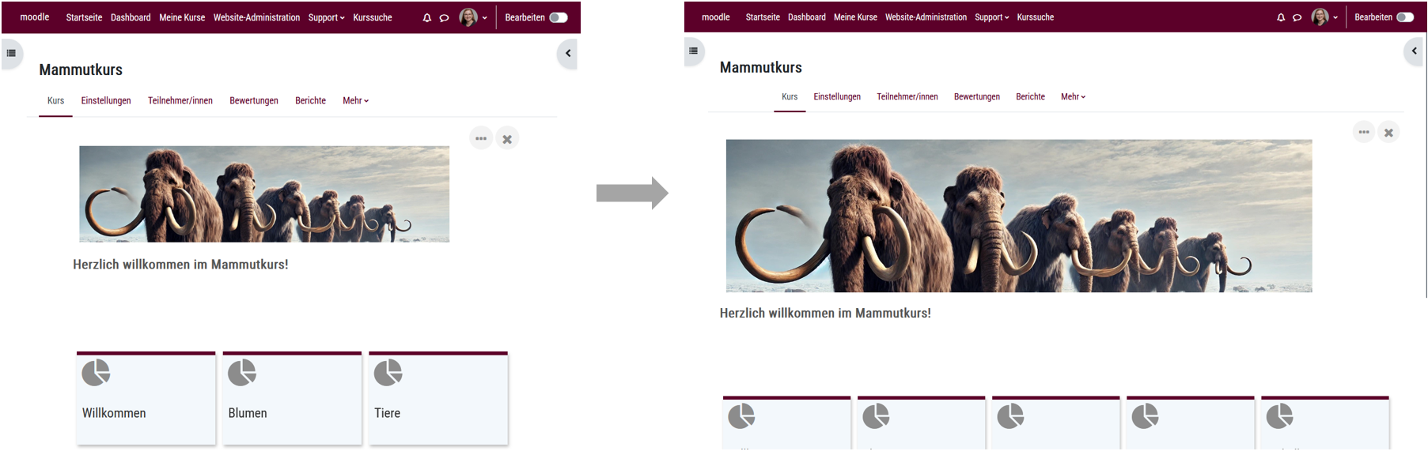Switch to the Einstellungen tab in the left screenshot

tap(106, 101)
